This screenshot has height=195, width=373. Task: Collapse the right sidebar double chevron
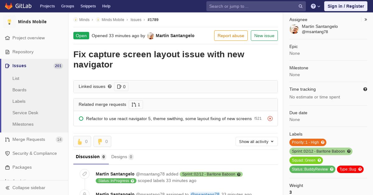point(366,19)
